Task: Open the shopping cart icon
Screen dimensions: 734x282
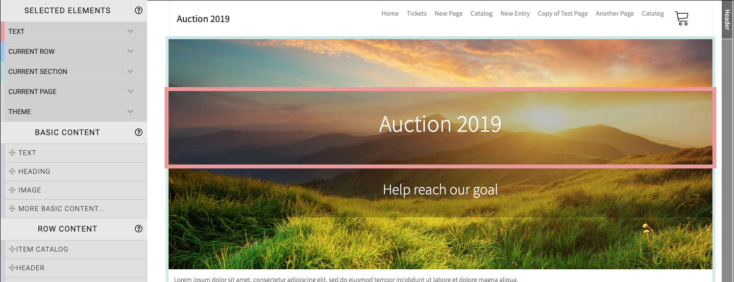Action: click(682, 19)
